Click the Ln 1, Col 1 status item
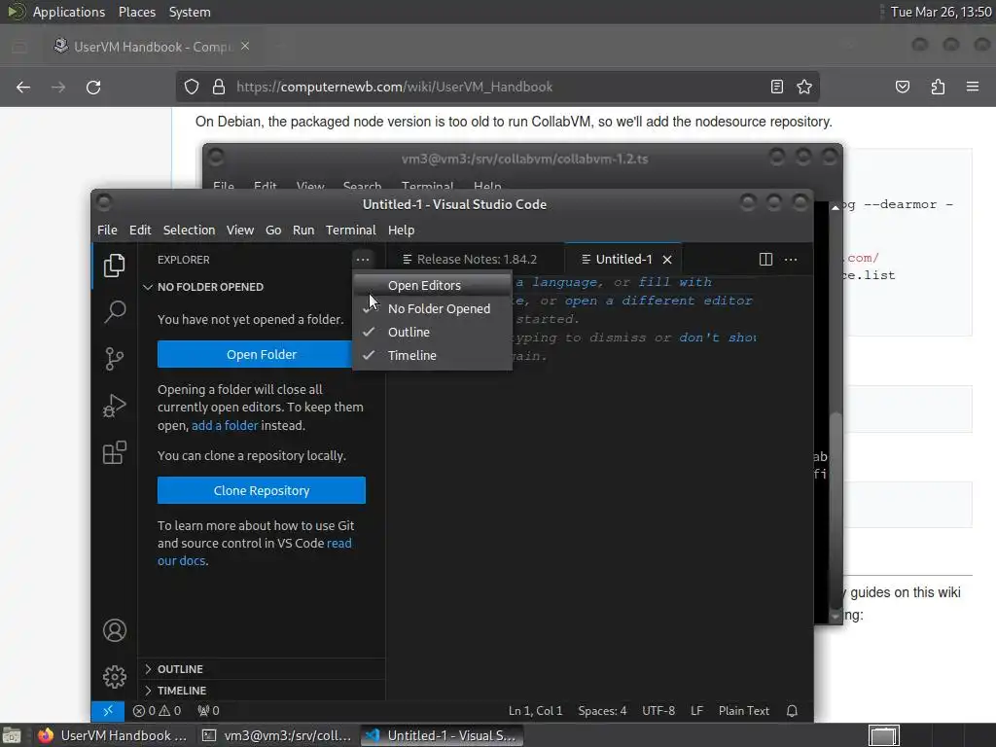996x747 pixels. tap(536, 711)
